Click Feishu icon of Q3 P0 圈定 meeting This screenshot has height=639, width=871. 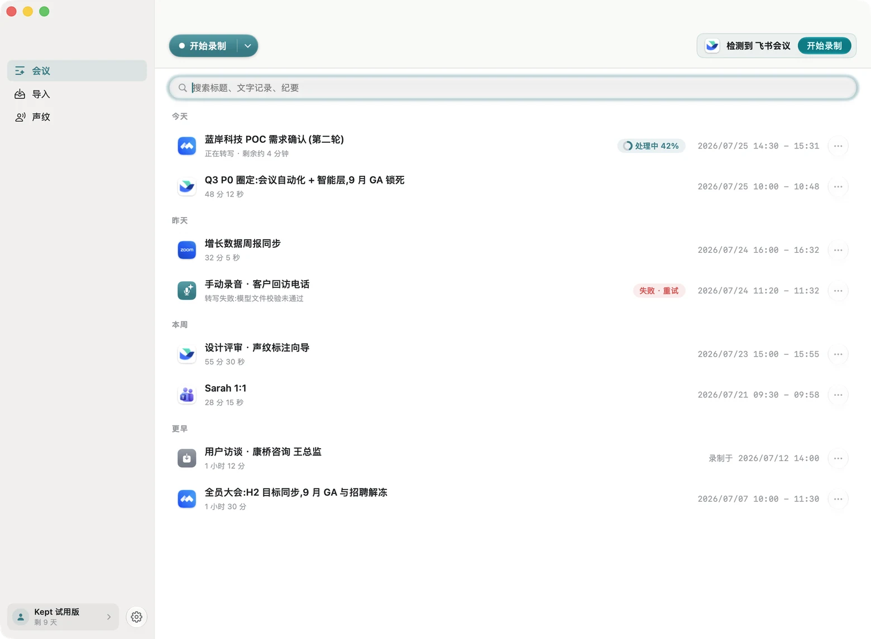coord(186,186)
